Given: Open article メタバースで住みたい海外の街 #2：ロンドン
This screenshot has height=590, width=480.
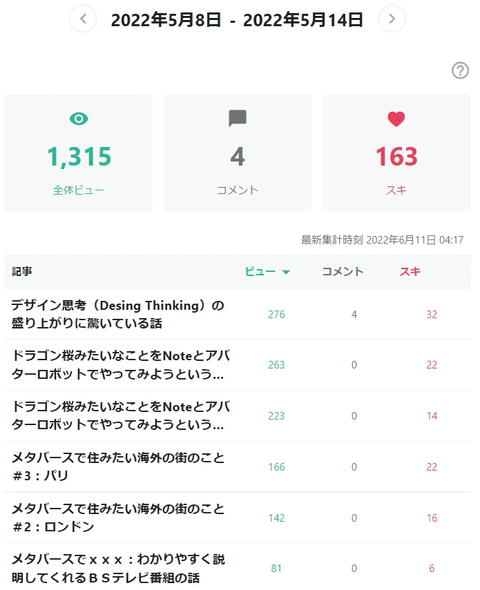Looking at the screenshot, I should (x=118, y=518).
